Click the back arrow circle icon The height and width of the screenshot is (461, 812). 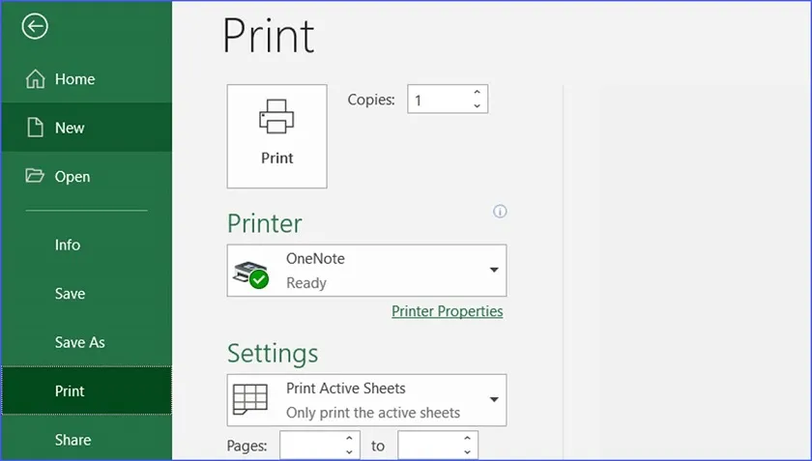(x=35, y=27)
